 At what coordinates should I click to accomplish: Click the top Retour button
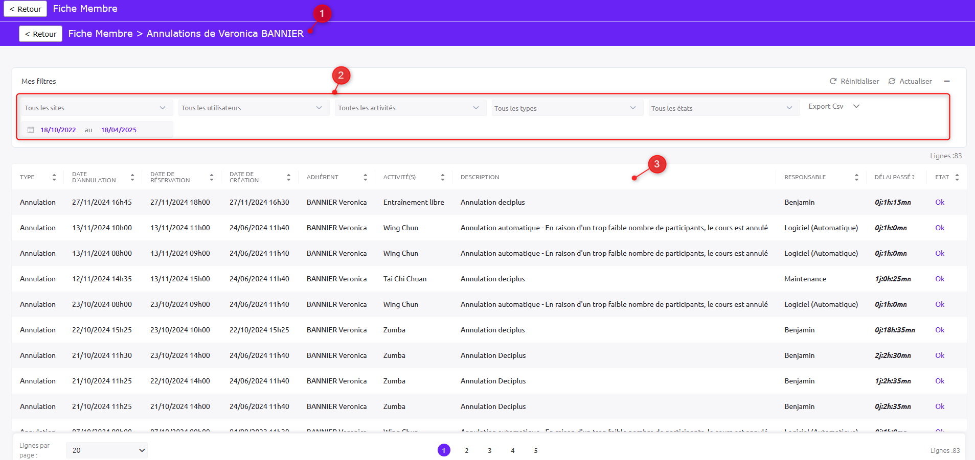(x=26, y=9)
